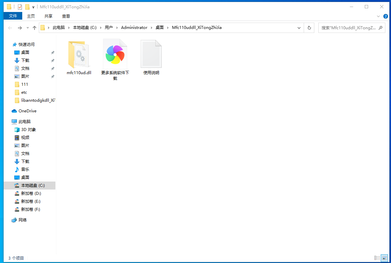Open the quick access toolbar customize dropdown
Image resolution: width=391 pixels, height=263 pixels.
tap(34, 7)
